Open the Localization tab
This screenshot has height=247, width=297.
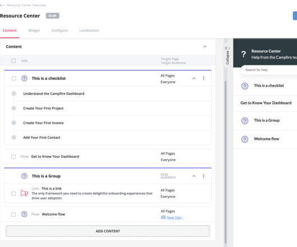[x=89, y=30]
